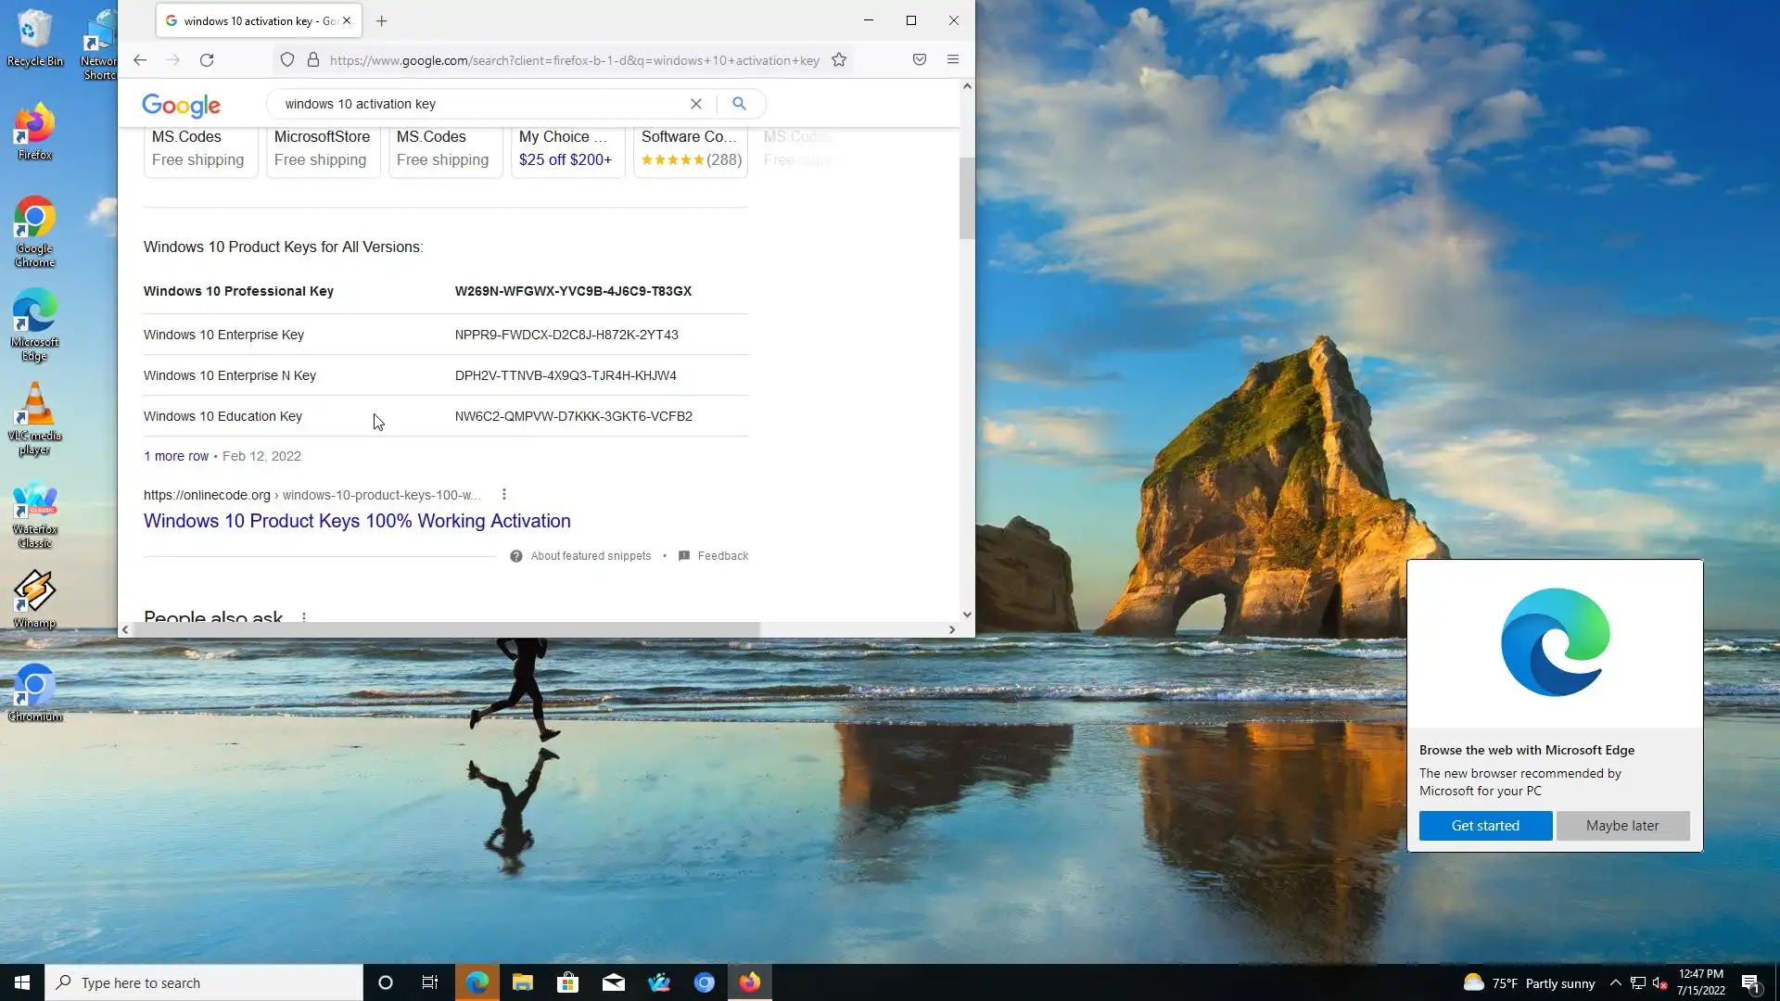Click the horizontal scrollbar in Firefox

pos(445,629)
